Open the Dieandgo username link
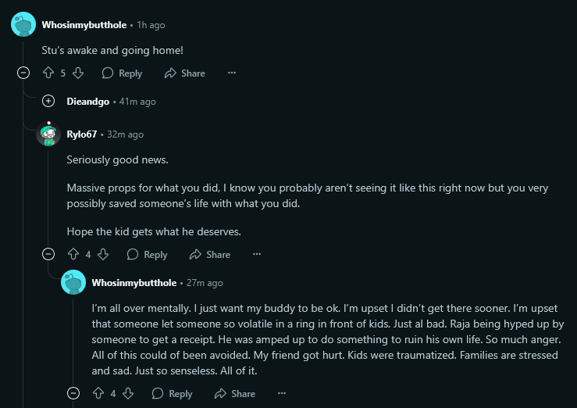The width and height of the screenshot is (577, 408). coord(88,102)
